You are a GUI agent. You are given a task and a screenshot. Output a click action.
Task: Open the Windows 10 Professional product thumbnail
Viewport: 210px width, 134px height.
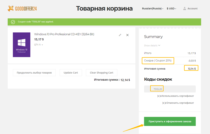pyautogui.click(x=22, y=44)
